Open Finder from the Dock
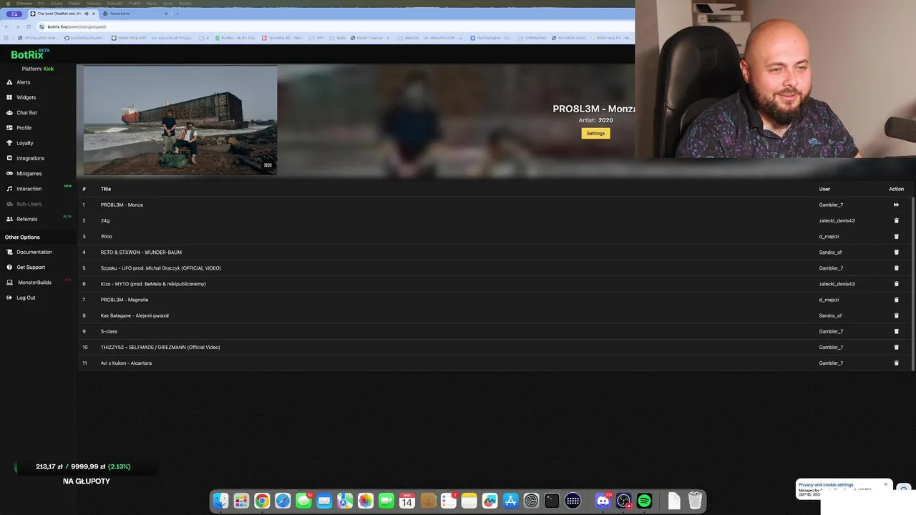Viewport: 916px width, 515px height. tap(220, 501)
